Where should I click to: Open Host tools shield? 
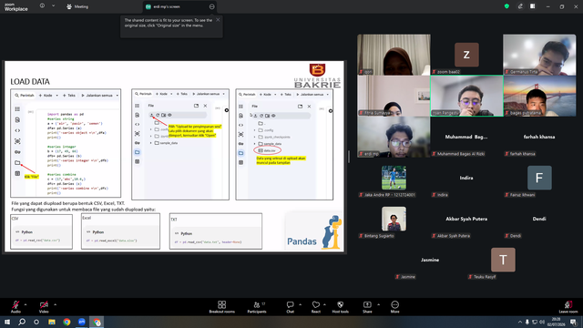tap(340, 307)
